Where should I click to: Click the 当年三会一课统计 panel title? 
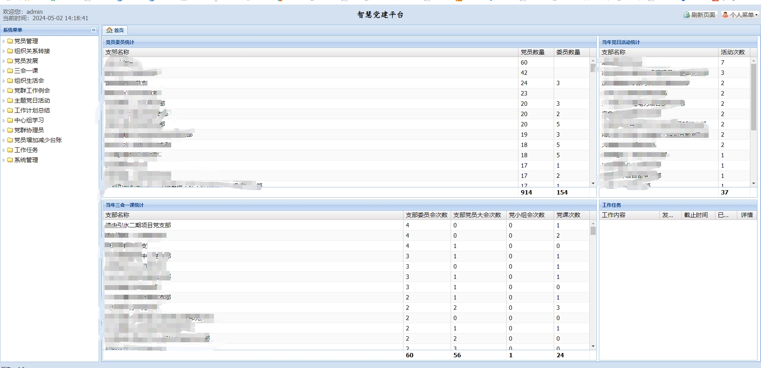[125, 205]
